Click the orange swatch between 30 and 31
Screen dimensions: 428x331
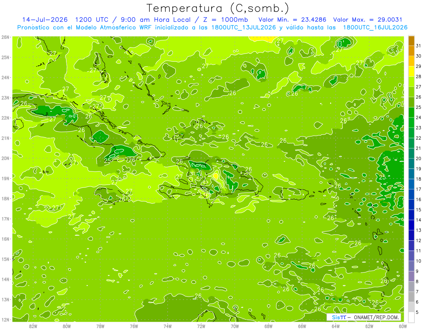click(x=411, y=51)
